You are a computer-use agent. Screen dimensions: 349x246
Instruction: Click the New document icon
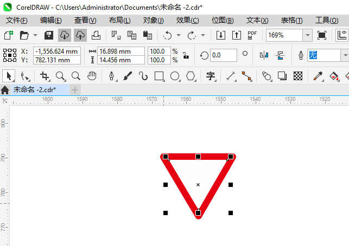9,35
